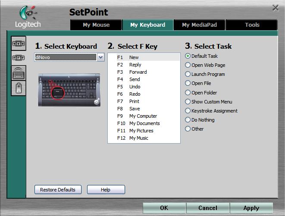285x216 pixels.
Task: Close the SetPoint window
Action: pos(276,8)
